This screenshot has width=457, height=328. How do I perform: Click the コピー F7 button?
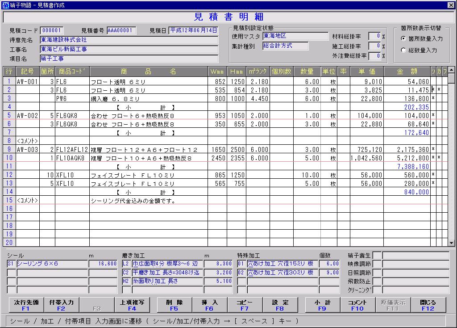(x=244, y=305)
